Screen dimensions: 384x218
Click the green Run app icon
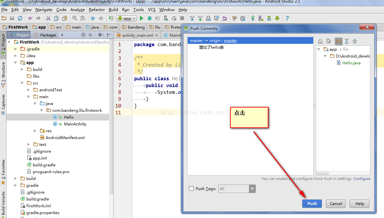pos(142,19)
